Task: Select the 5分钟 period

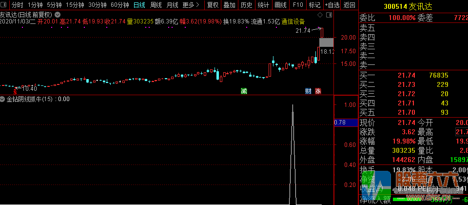Action: 54,5
